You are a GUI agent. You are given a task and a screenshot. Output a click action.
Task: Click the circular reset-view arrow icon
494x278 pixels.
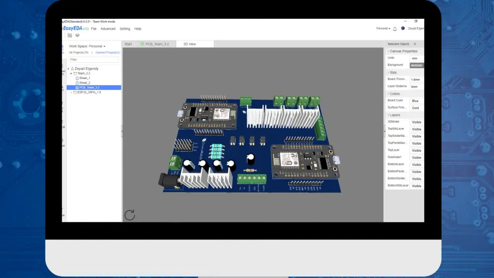pos(129,215)
